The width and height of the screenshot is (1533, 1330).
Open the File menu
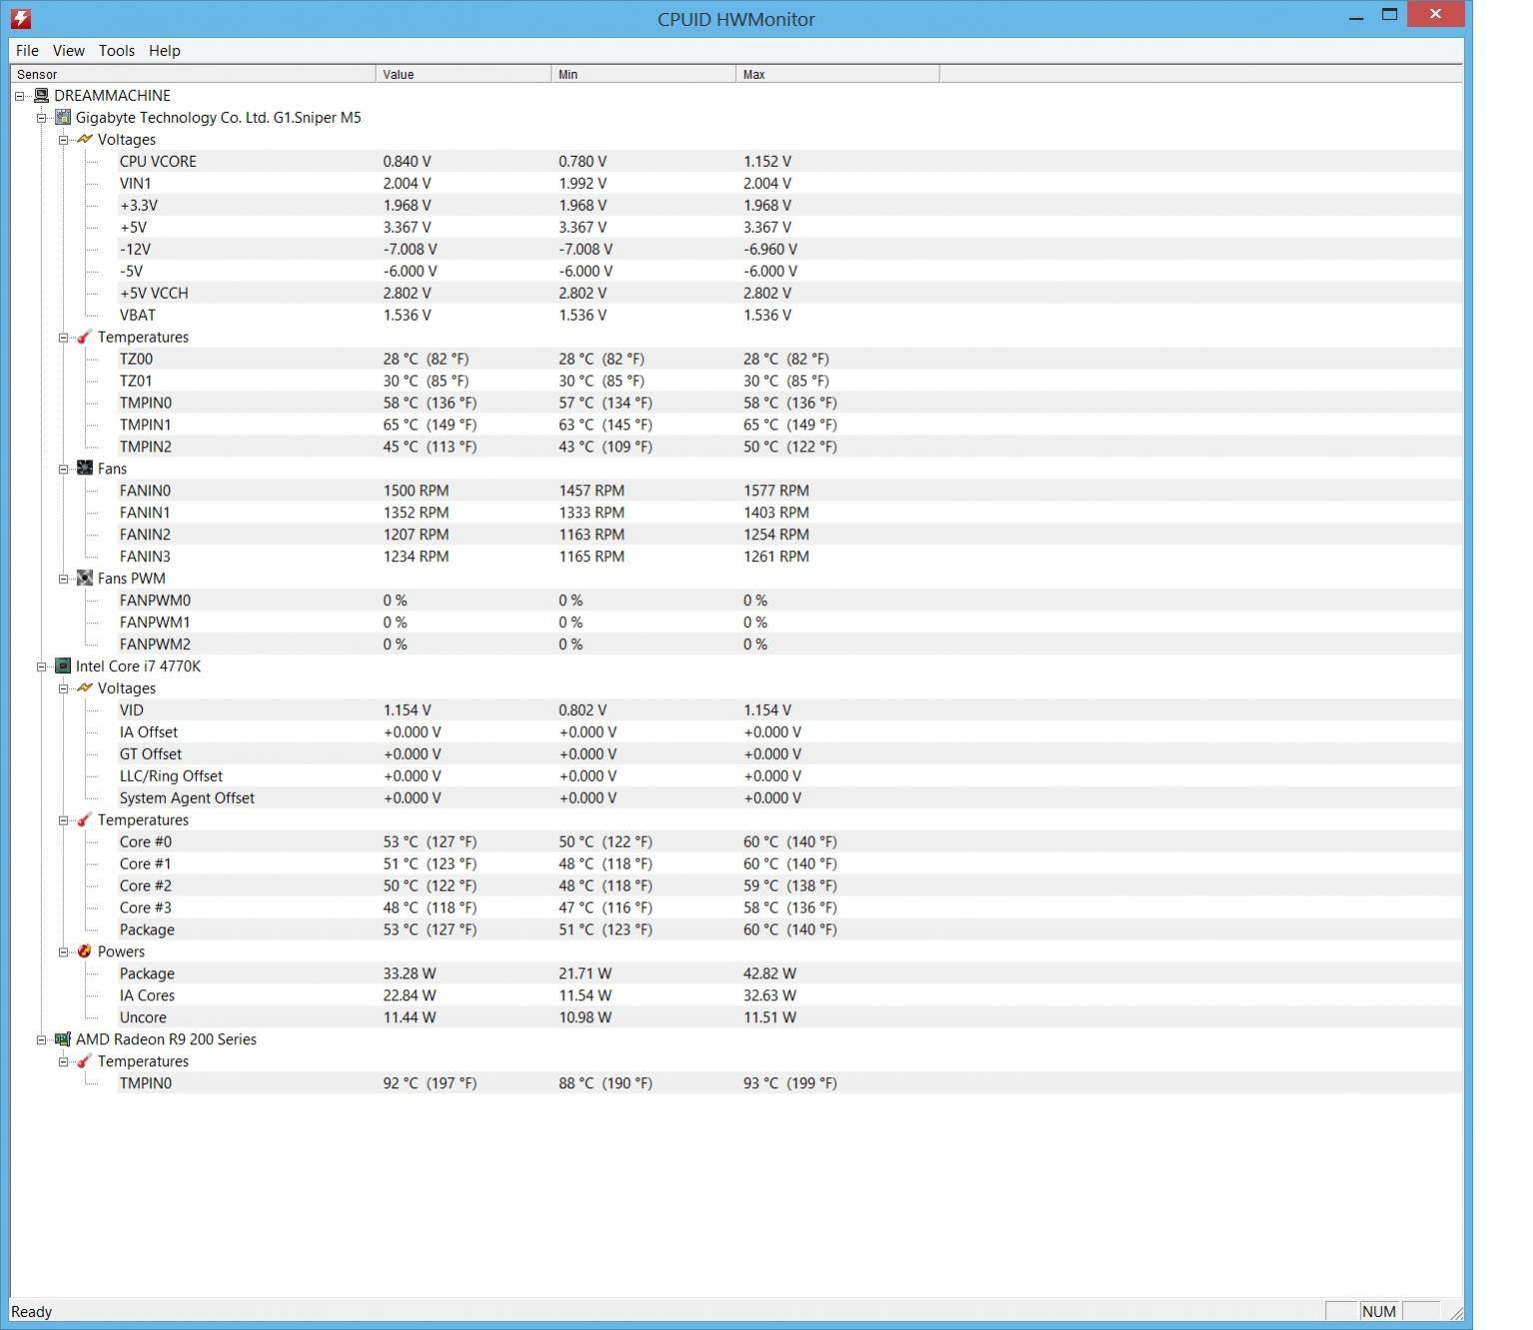pos(27,50)
